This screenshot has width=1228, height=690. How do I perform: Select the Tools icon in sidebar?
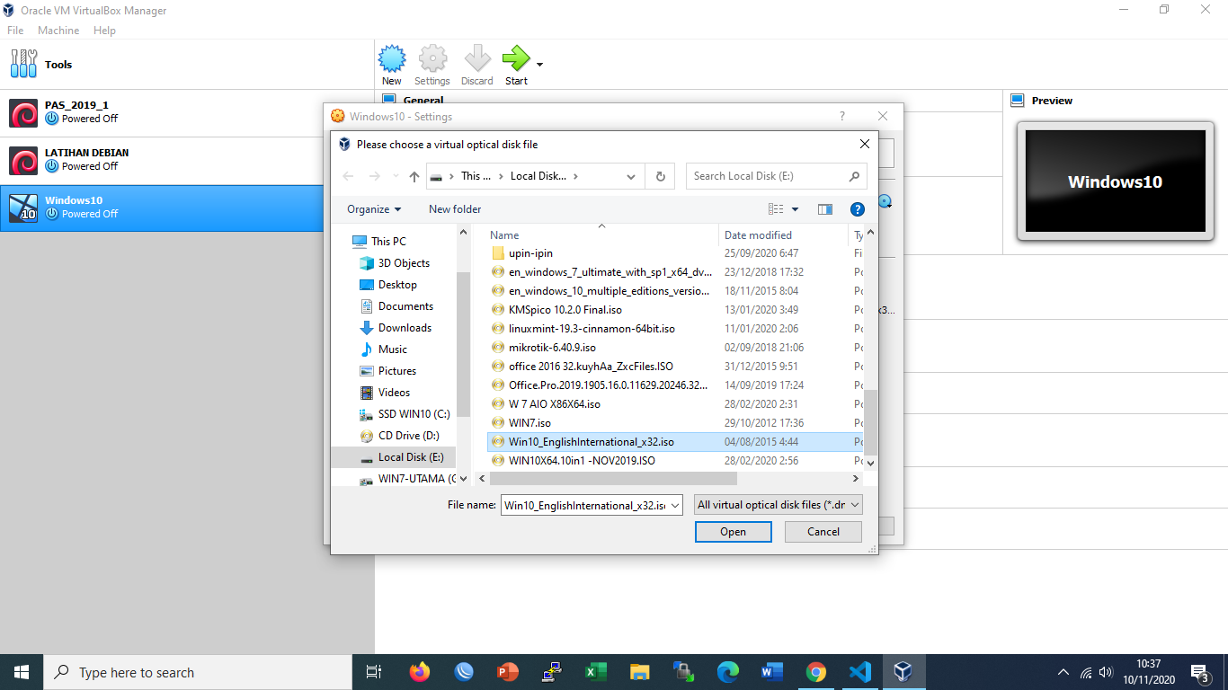tap(24, 64)
